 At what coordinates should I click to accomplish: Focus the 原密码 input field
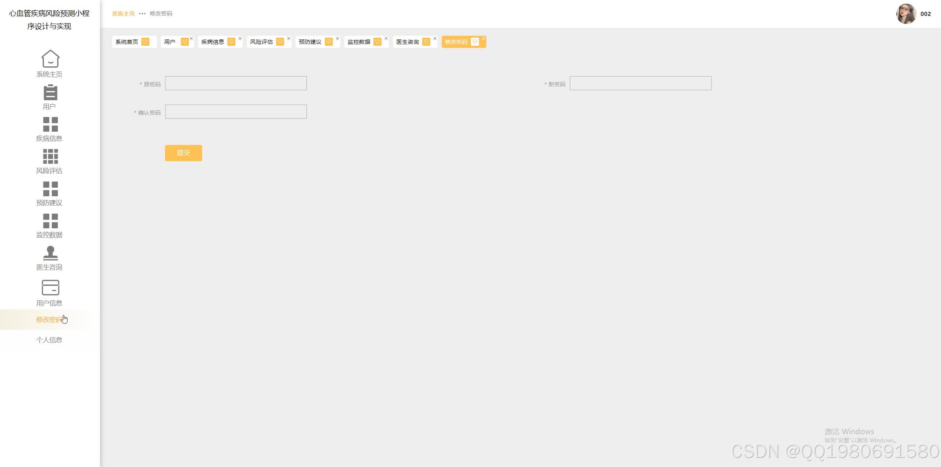tap(236, 83)
